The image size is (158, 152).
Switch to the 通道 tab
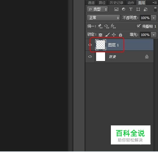91,3
